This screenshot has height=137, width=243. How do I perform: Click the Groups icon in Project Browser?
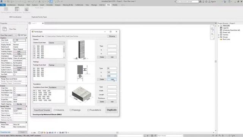click(221, 37)
